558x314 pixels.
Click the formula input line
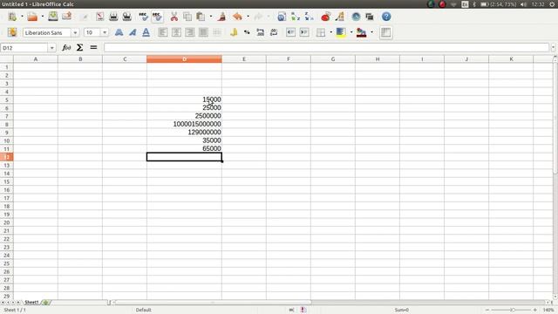coord(326,48)
